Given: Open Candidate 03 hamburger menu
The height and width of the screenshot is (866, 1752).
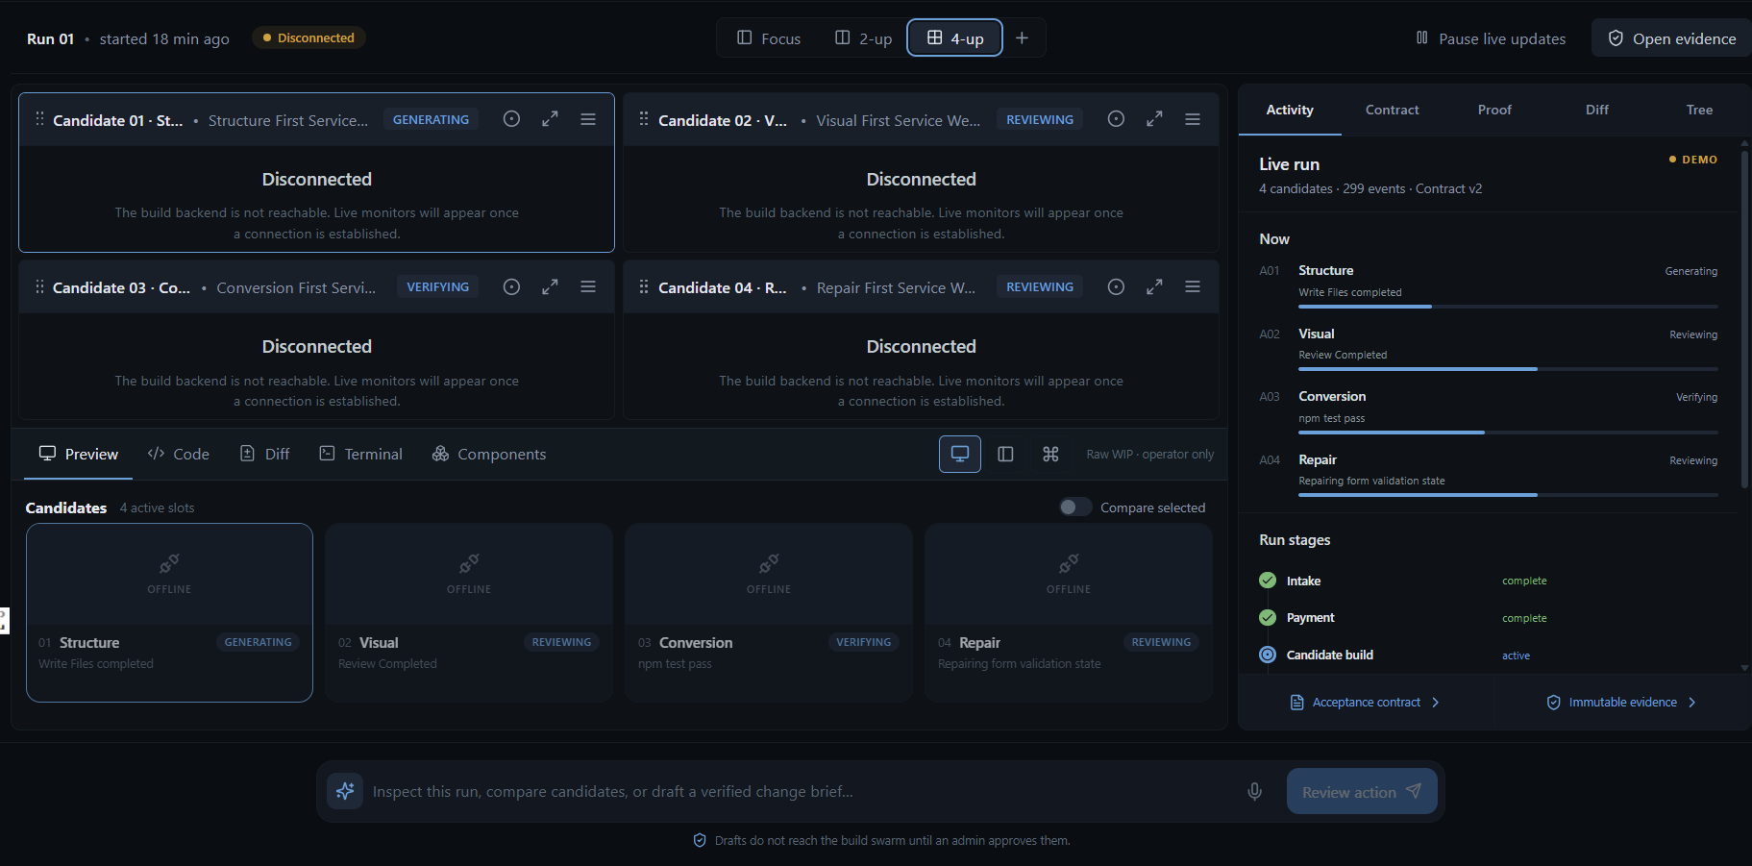Looking at the screenshot, I should pos(588,286).
